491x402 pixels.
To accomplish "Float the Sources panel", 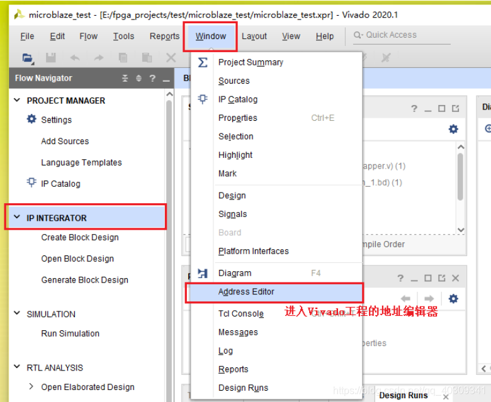I will [x=455, y=109].
